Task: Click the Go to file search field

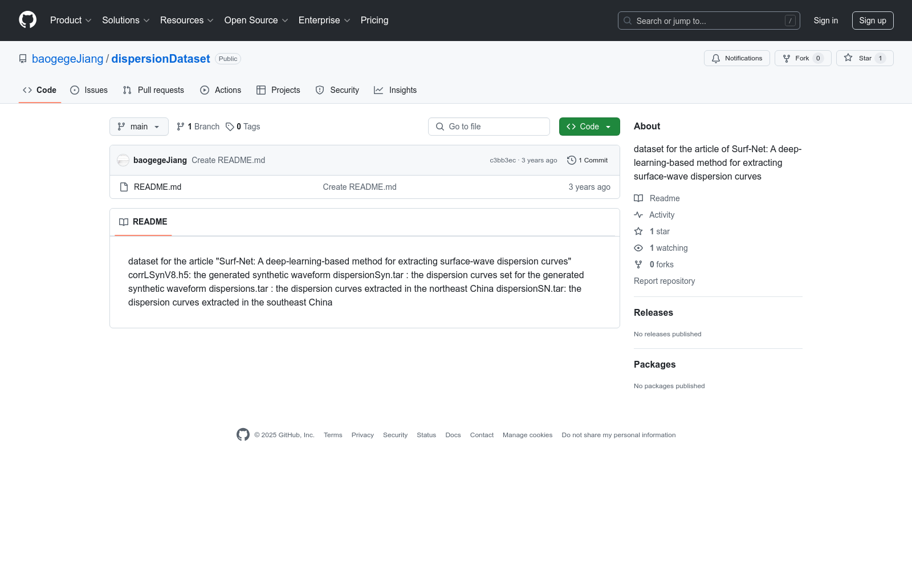Action: [x=489, y=127]
